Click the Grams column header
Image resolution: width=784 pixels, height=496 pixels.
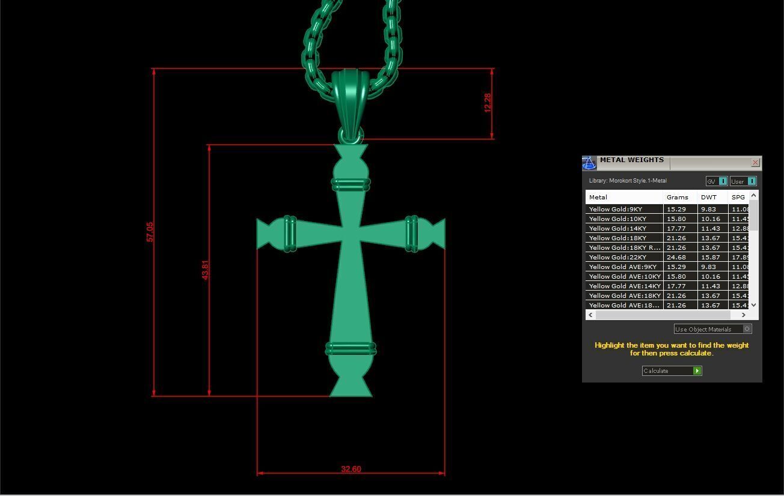click(680, 197)
